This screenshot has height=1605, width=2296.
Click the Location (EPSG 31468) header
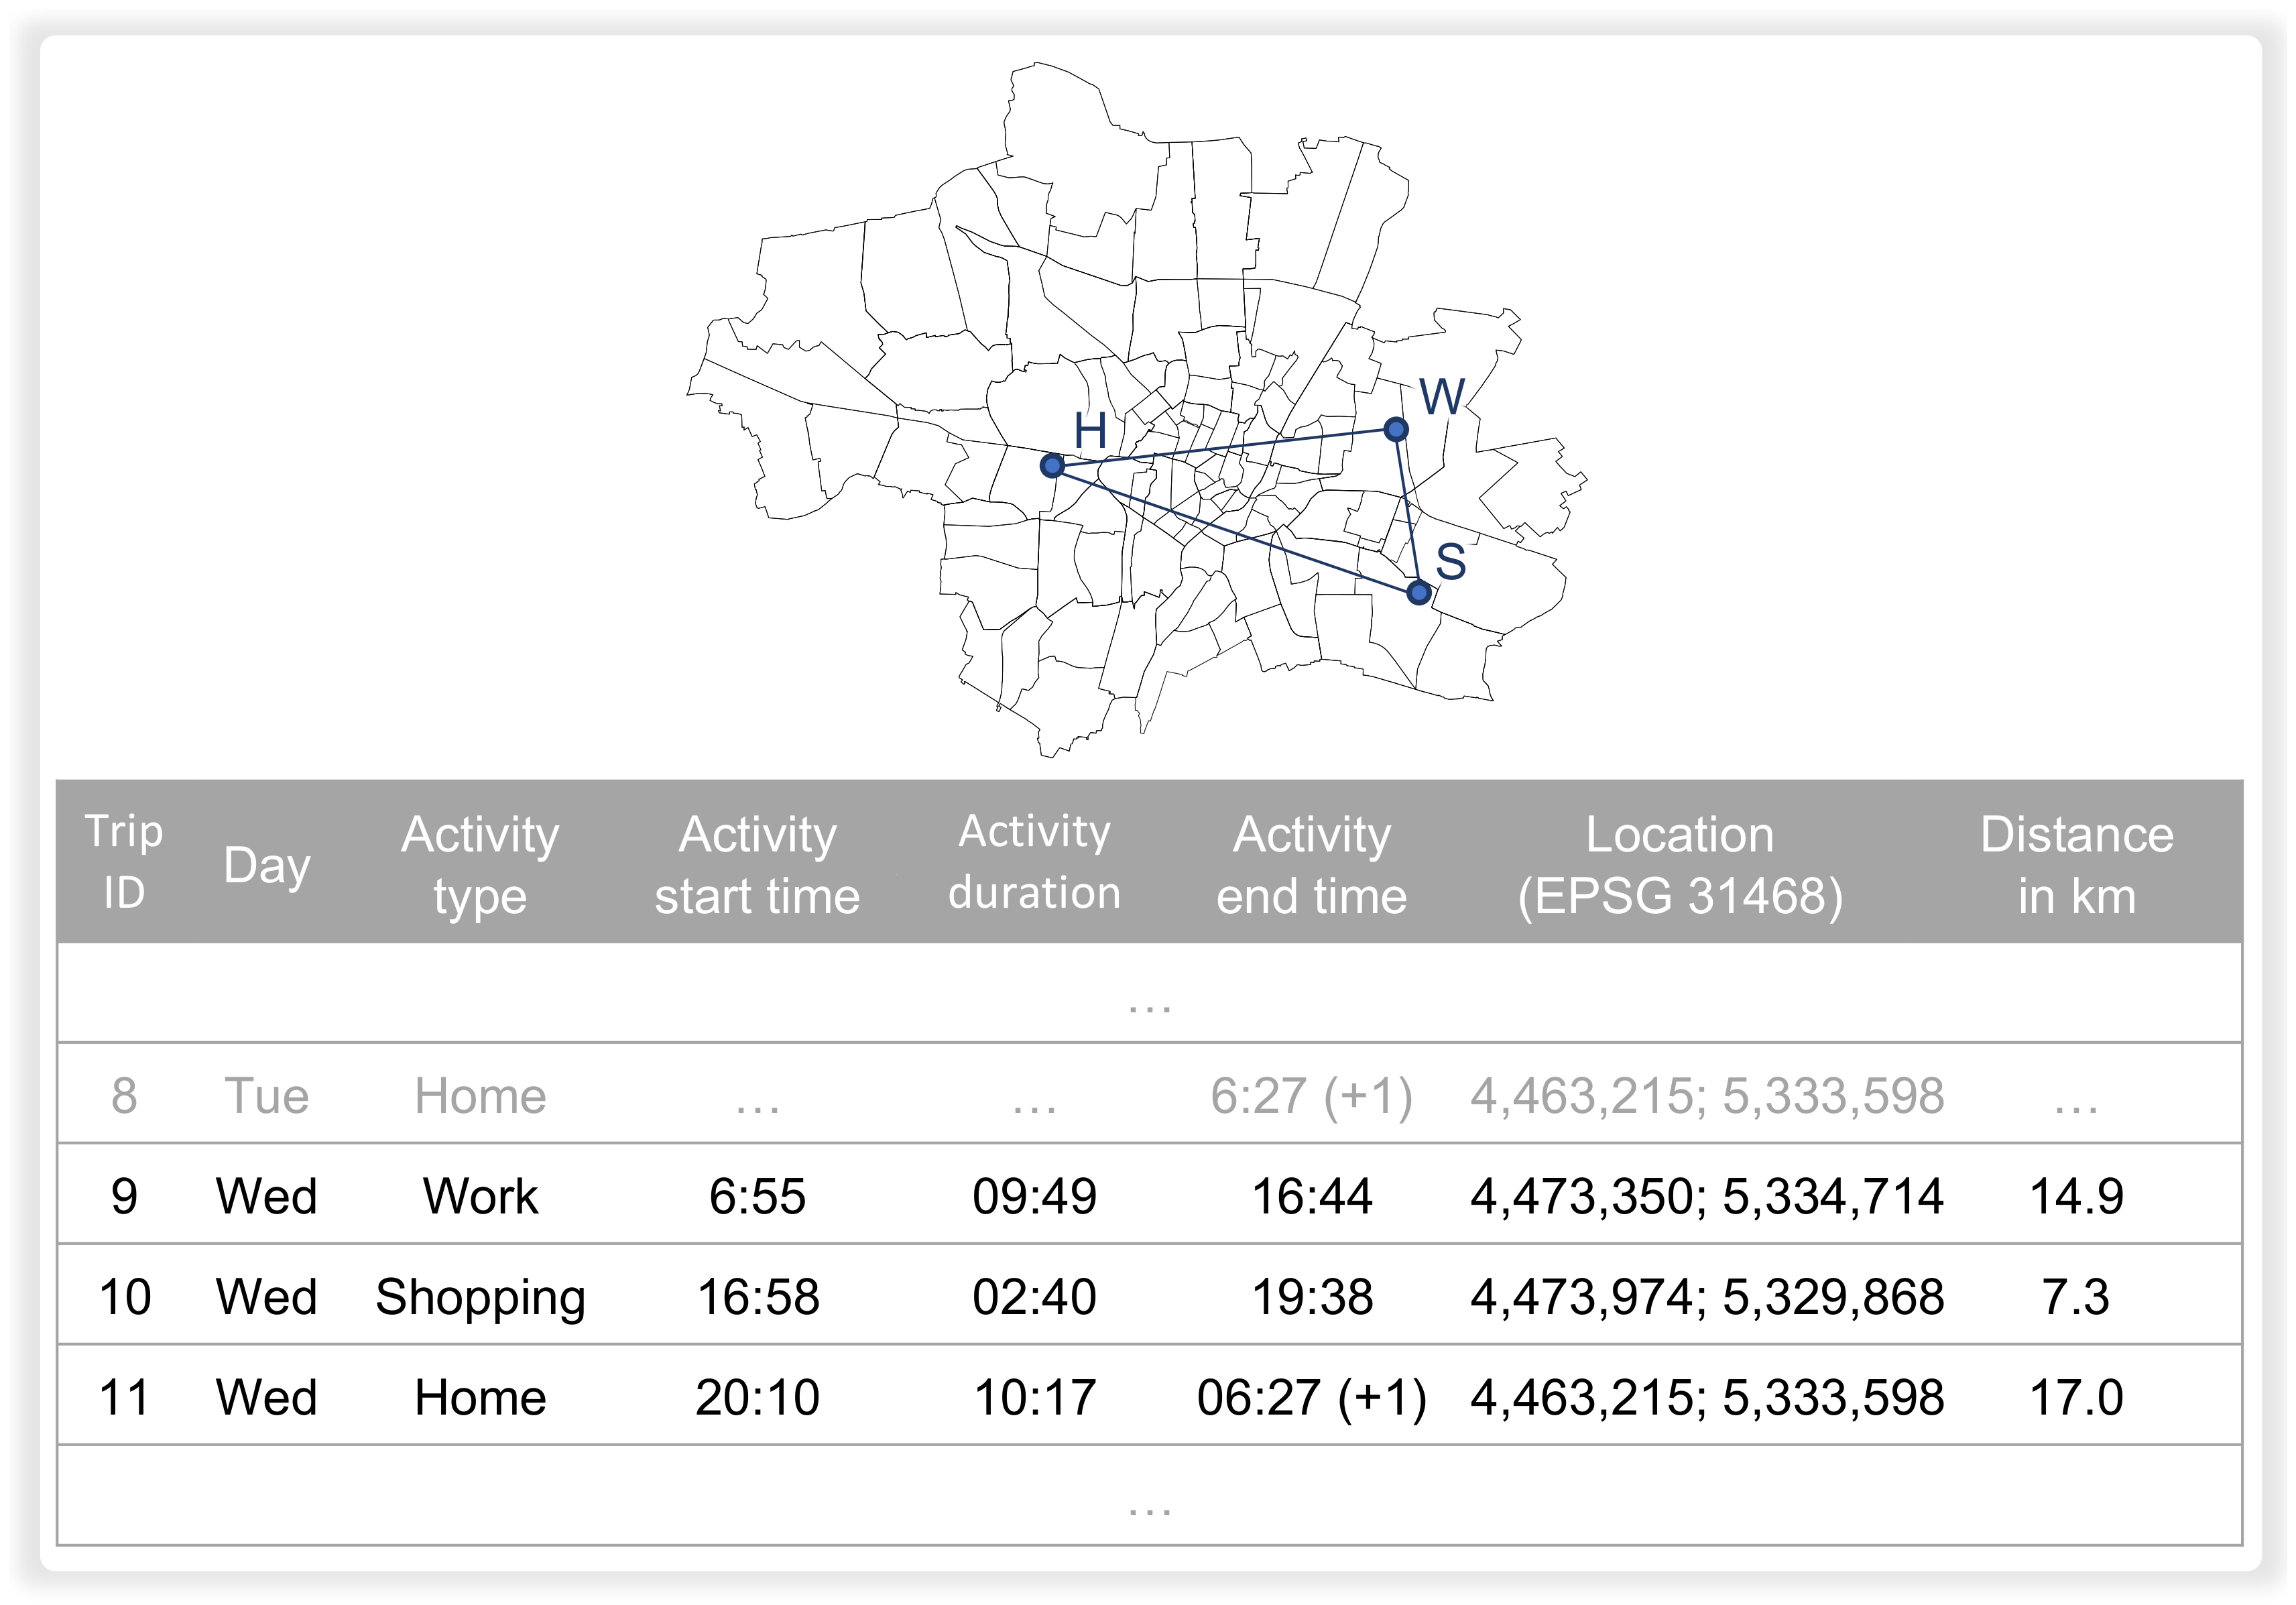coord(1679,864)
